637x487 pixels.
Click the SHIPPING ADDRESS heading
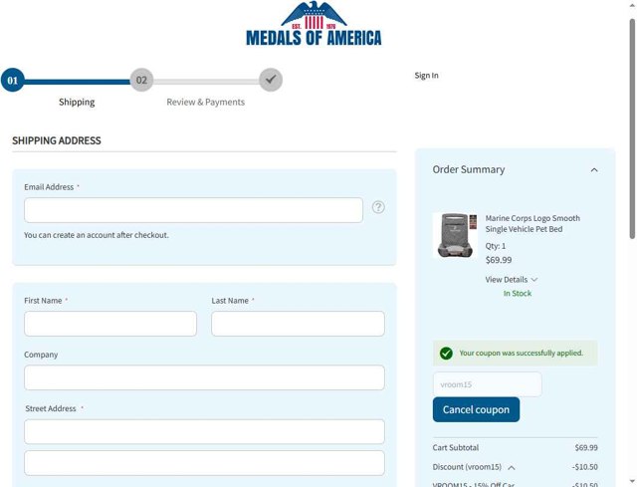point(57,140)
